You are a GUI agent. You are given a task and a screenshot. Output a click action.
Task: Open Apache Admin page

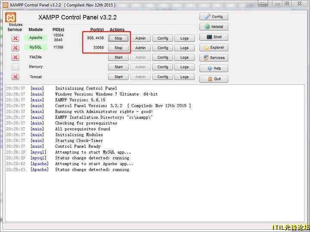[140, 38]
